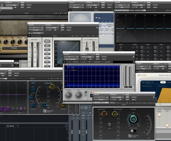The height and width of the screenshot is (141, 171).
Task: Click history clock icon in mixer toolbar
Action: pyautogui.click(x=82, y=108)
